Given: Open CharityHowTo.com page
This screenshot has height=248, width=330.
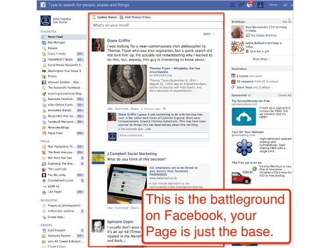Looking at the screenshot, I should (x=61, y=181).
